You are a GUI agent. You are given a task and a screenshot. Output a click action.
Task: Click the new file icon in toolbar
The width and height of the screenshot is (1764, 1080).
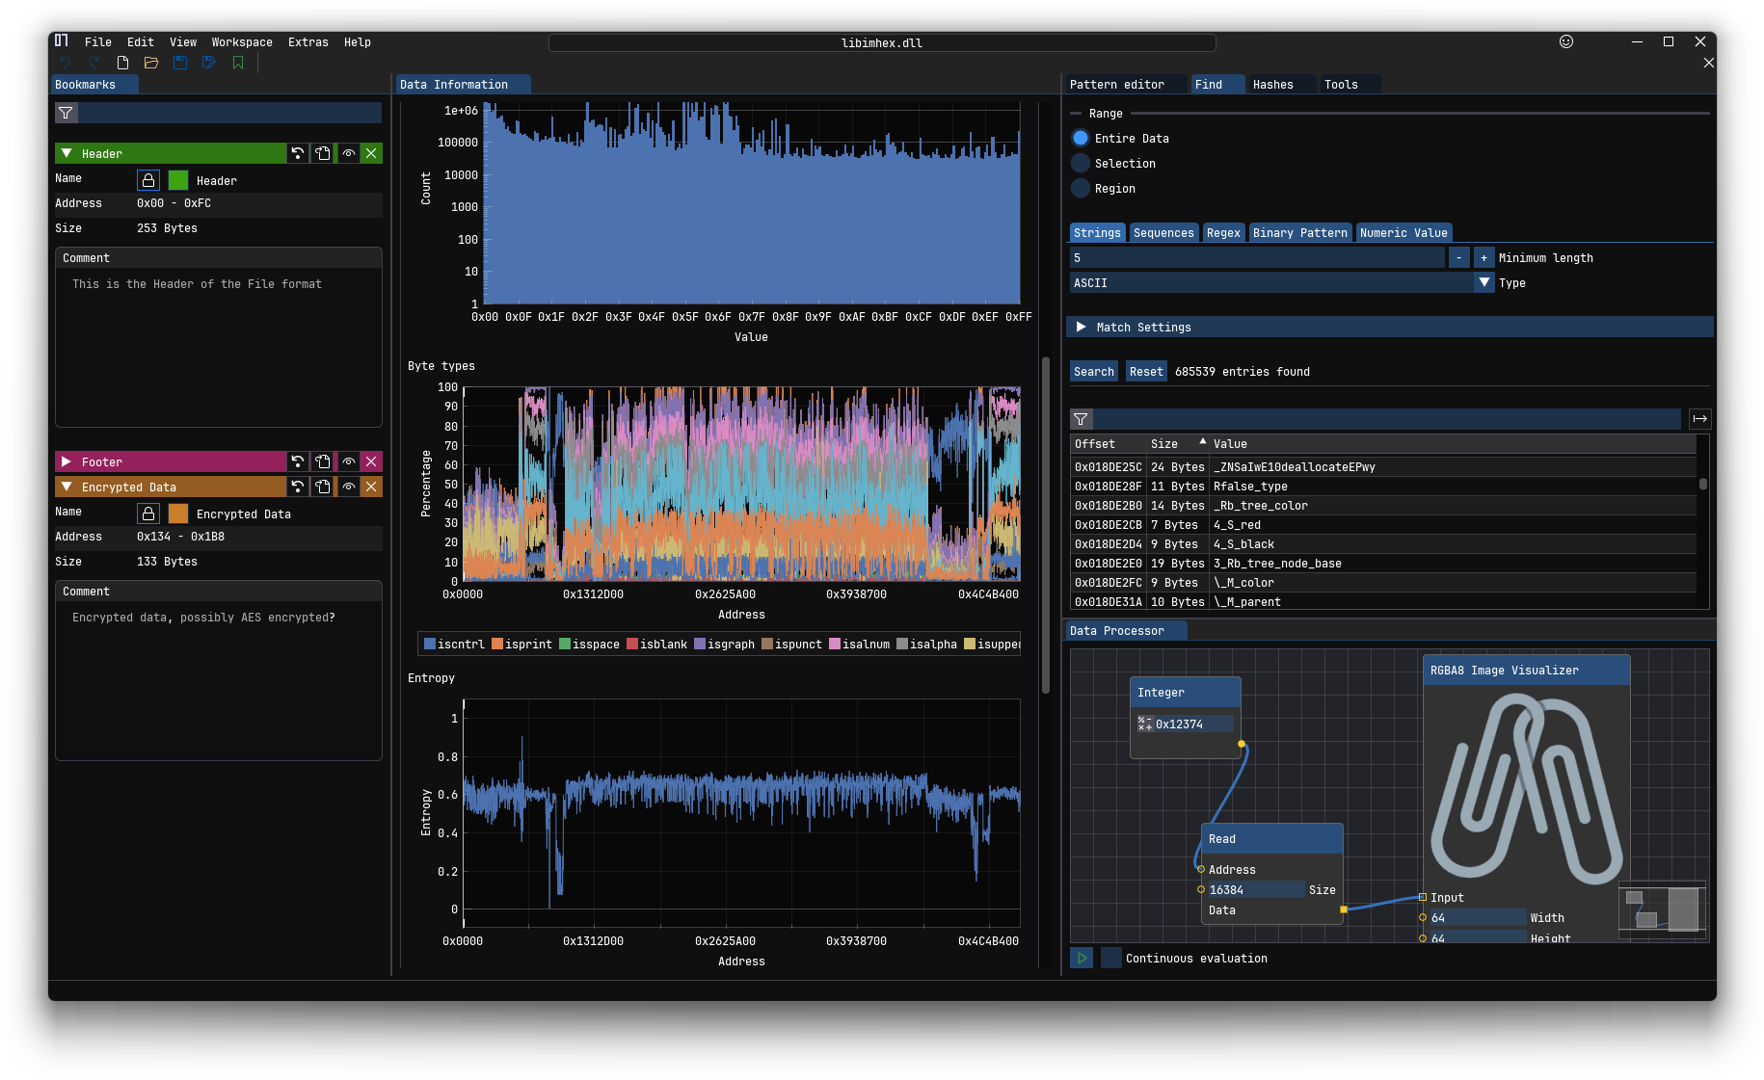click(x=122, y=63)
